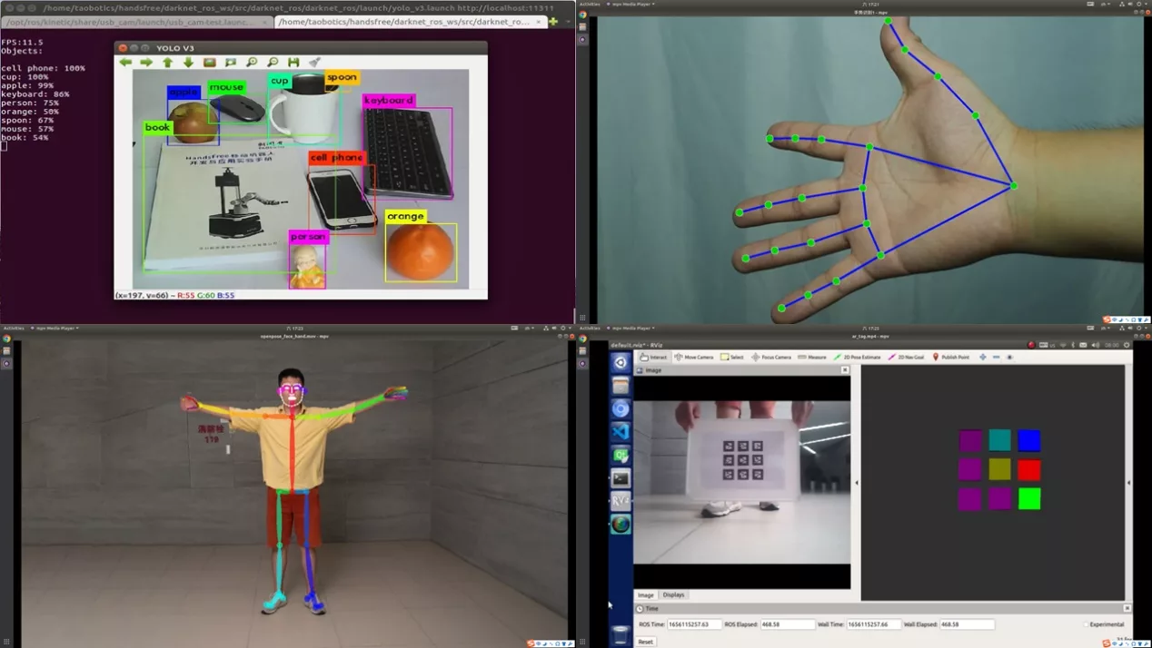Click the right arrow icon in YOLO V3 toolbar
The image size is (1152, 648).
click(146, 63)
